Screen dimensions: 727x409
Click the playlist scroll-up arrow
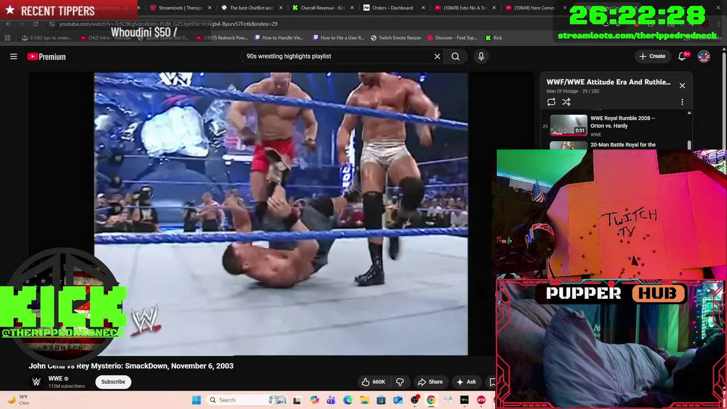pos(689,113)
